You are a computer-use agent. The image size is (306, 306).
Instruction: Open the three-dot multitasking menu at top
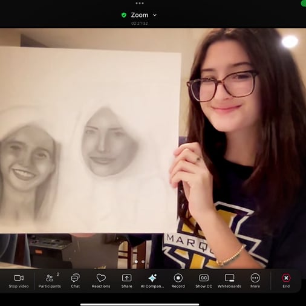140,3
